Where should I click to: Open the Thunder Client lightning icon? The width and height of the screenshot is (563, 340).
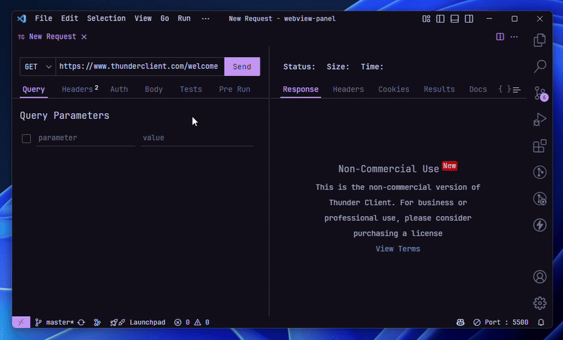[x=539, y=225]
